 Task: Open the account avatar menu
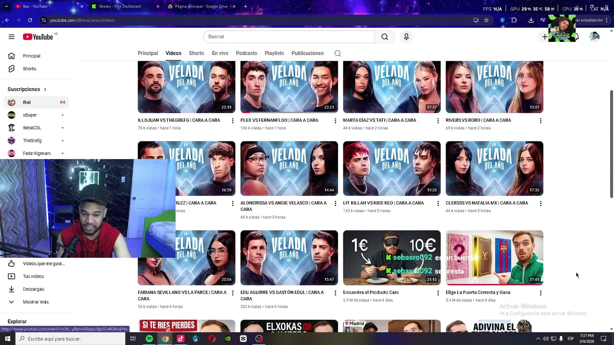[x=594, y=37]
